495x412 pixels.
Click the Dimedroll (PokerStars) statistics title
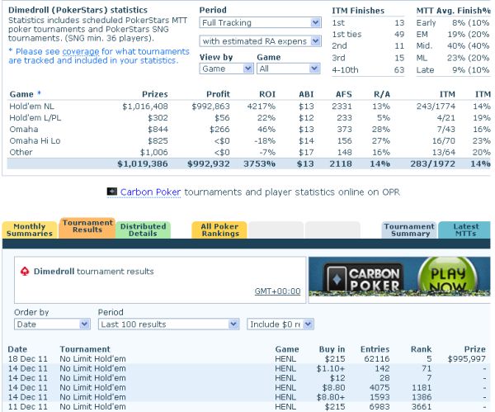[78, 10]
